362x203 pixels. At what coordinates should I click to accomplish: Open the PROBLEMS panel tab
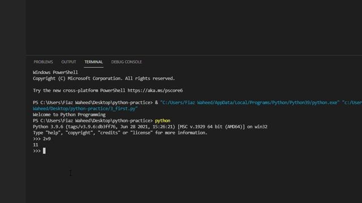43,62
